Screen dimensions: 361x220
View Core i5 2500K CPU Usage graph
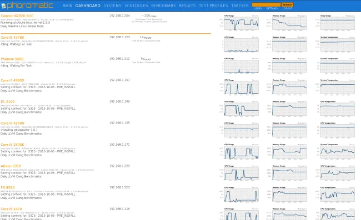[239, 151]
